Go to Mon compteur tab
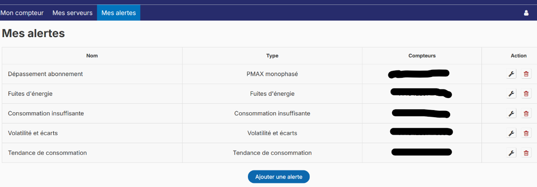 [x=22, y=13]
